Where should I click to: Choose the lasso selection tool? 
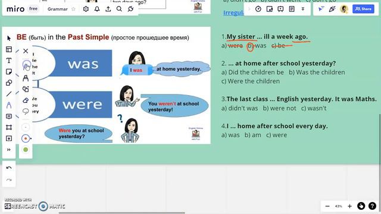pos(26,111)
